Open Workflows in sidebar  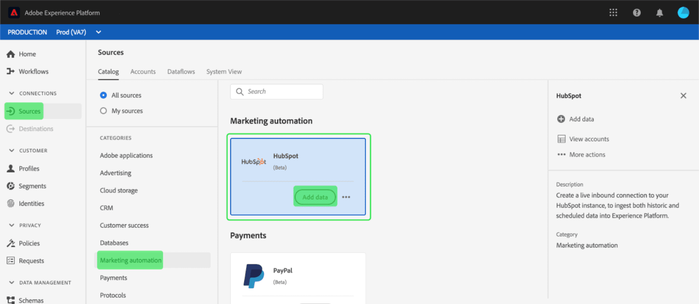point(33,71)
